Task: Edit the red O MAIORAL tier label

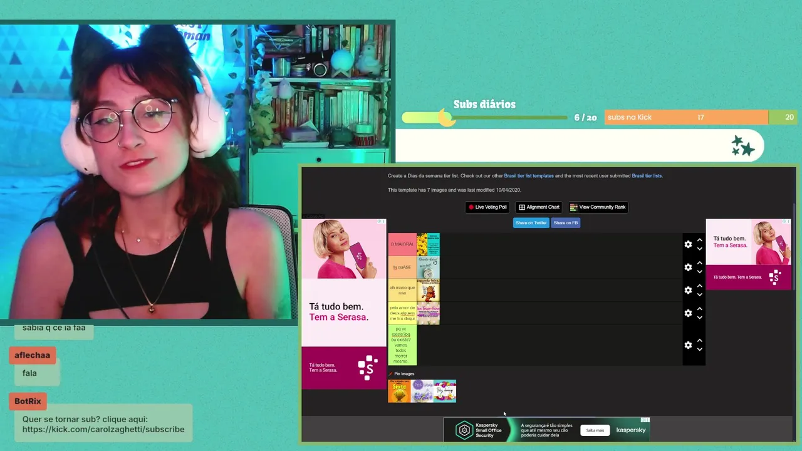Action: click(402, 244)
